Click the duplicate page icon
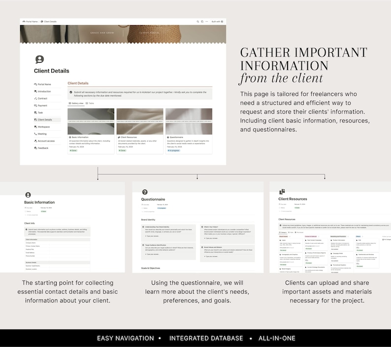Image resolution: width=391 pixels, height=347 pixels. pos(202,22)
